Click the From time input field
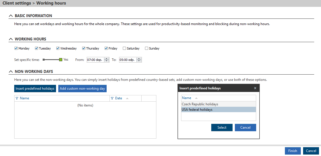Screen dimensions: 321x156 point(95,60)
